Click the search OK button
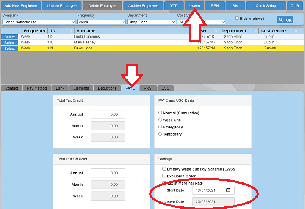 (x=285, y=19)
